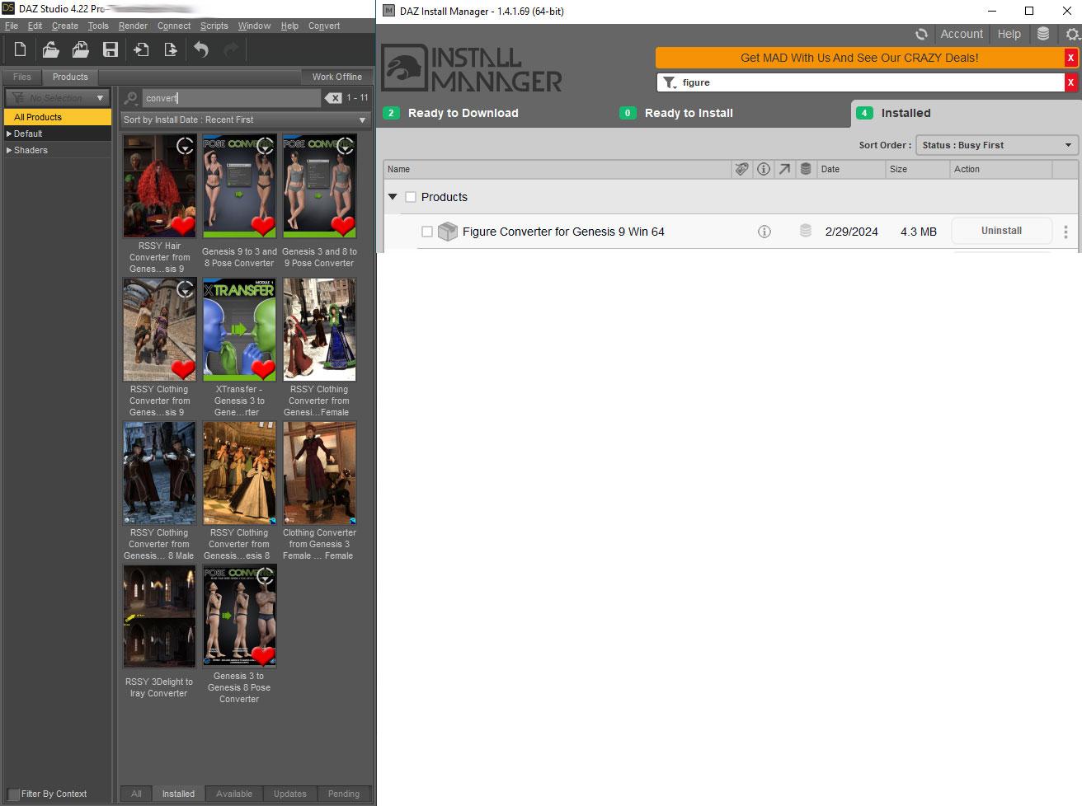Open the Status : Busy First sort dropdown
Image resolution: width=1082 pixels, height=806 pixels.
(x=997, y=145)
